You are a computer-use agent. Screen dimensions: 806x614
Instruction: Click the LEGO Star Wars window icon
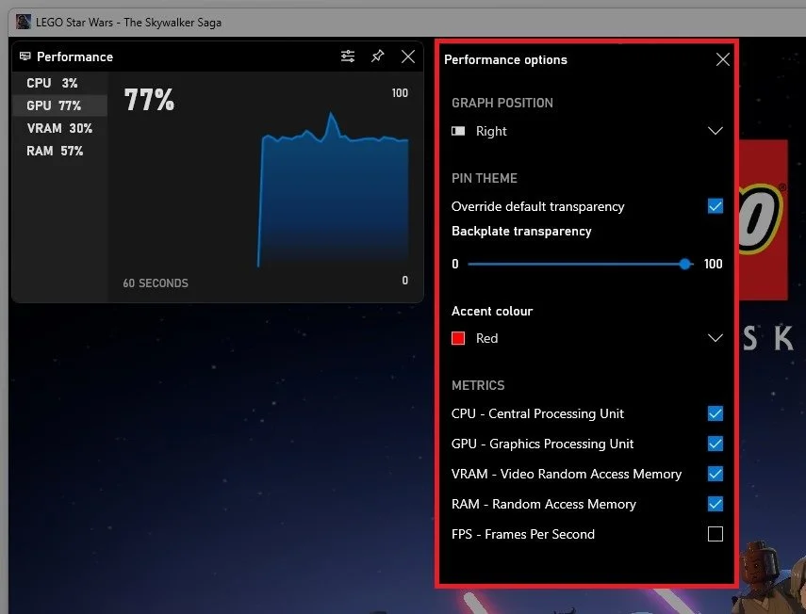click(x=24, y=22)
